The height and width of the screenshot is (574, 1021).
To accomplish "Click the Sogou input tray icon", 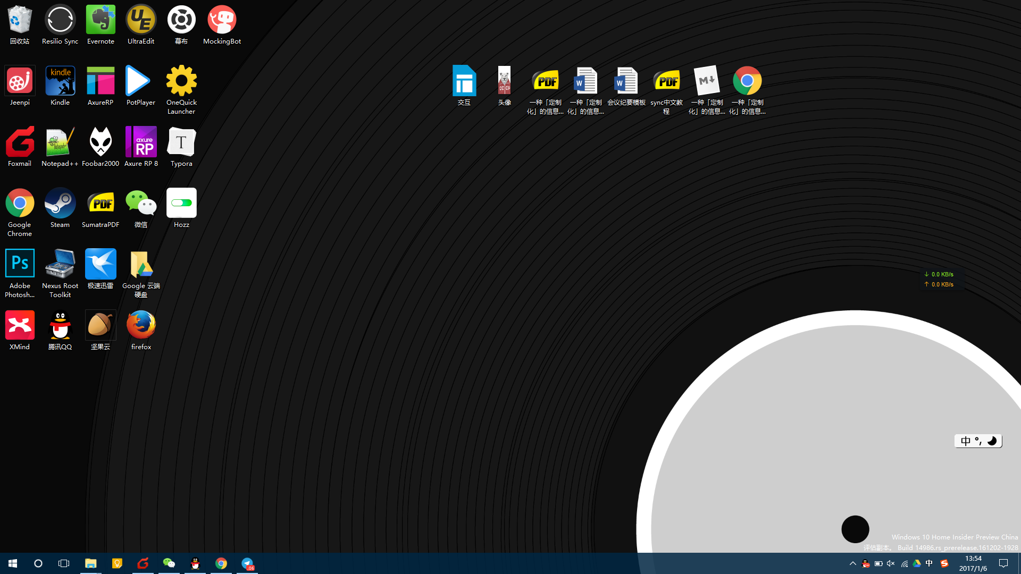I will pyautogui.click(x=944, y=563).
